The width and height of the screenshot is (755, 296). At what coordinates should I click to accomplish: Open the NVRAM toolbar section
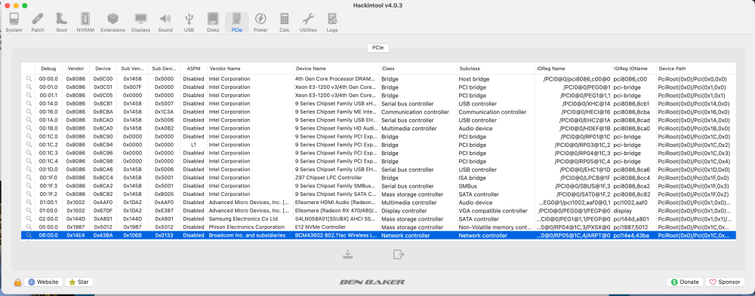85,23
